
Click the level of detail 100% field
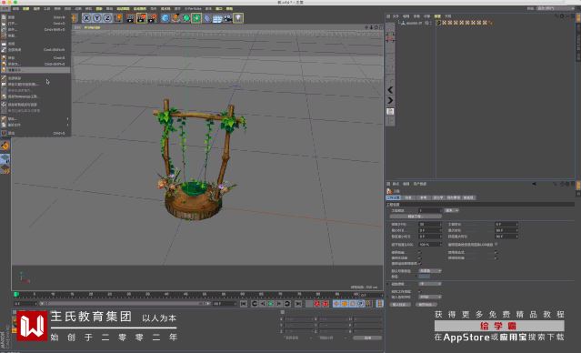430,245
